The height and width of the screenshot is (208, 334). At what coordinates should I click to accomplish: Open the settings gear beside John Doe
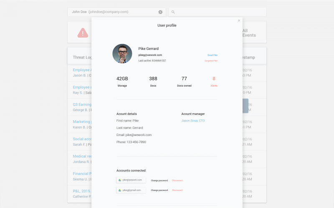tap(160, 12)
